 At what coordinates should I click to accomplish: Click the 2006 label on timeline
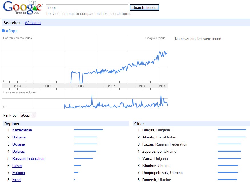click(80, 86)
